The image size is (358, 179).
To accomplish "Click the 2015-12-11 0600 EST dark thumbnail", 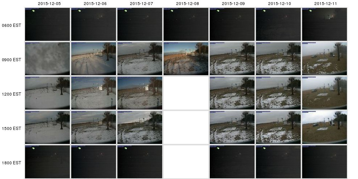I will [324, 24].
